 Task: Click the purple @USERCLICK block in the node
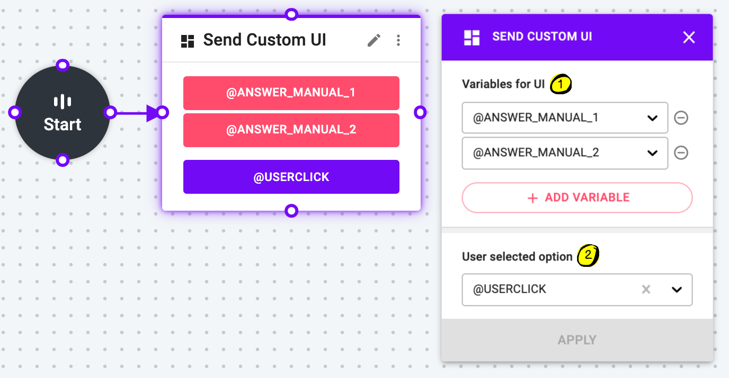[291, 177]
